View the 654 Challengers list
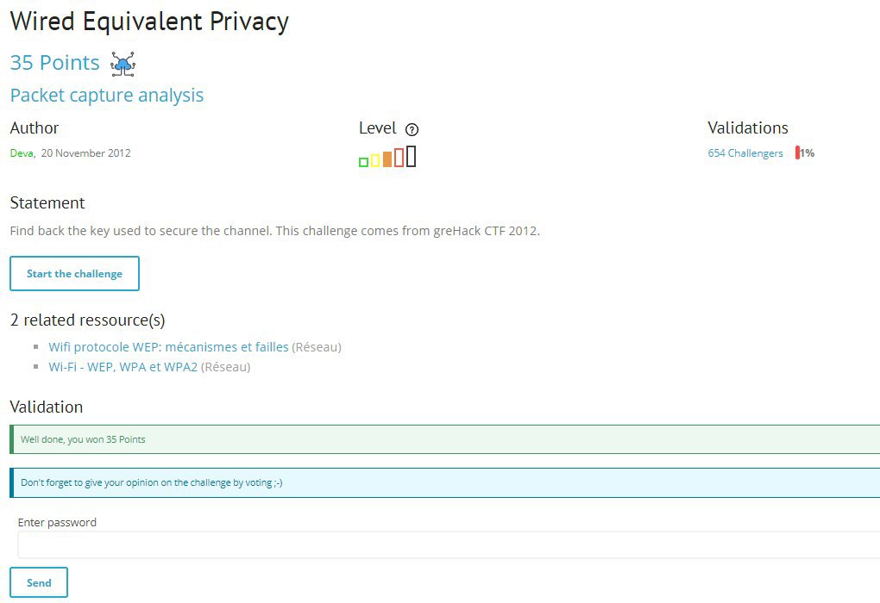Viewport: 880px width, 603px height. 745,153
